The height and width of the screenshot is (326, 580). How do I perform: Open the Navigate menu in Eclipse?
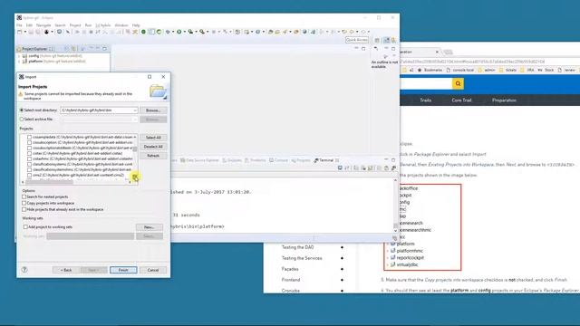43,25
